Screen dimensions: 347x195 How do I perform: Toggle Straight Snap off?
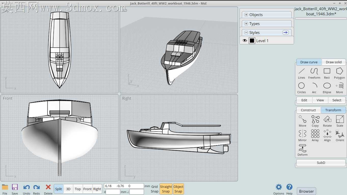[x=166, y=189]
